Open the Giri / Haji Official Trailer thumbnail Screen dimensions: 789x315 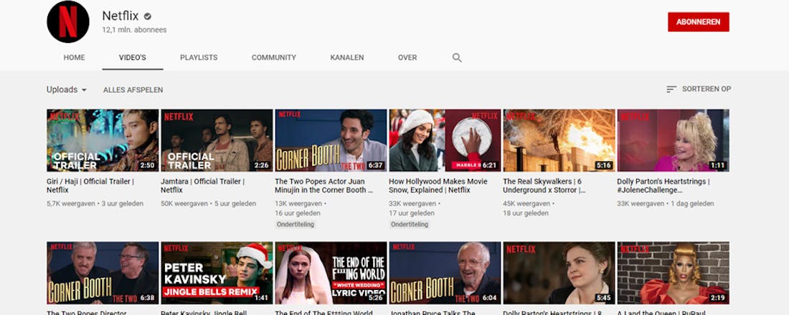point(103,140)
